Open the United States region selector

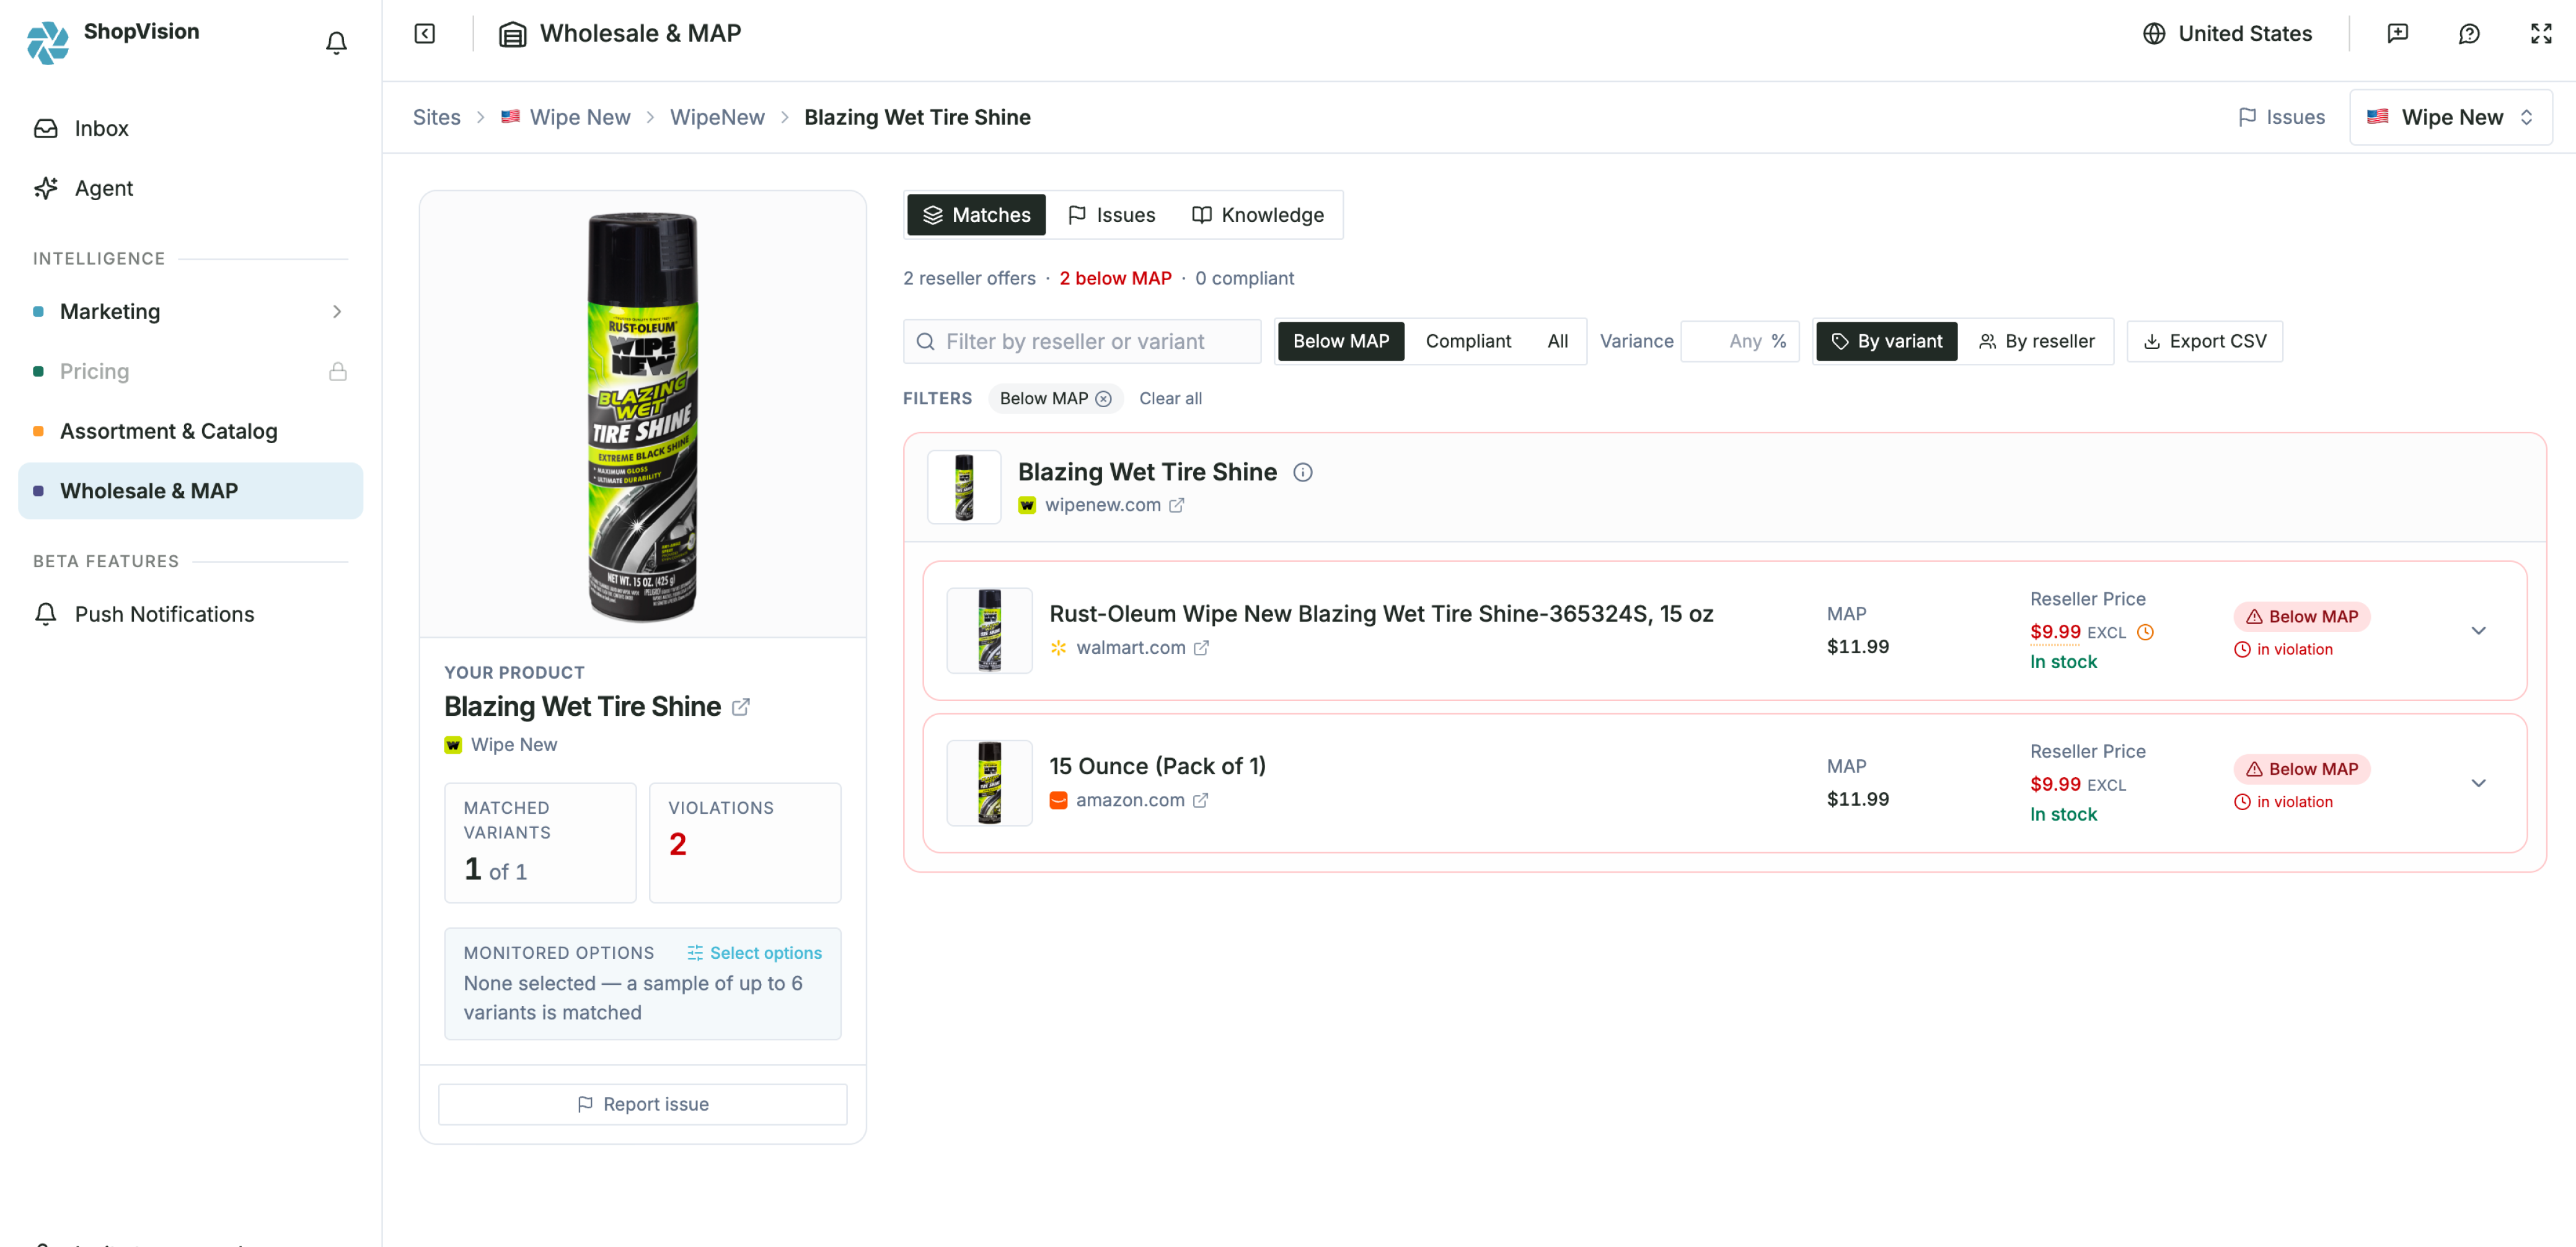pyautogui.click(x=2227, y=34)
